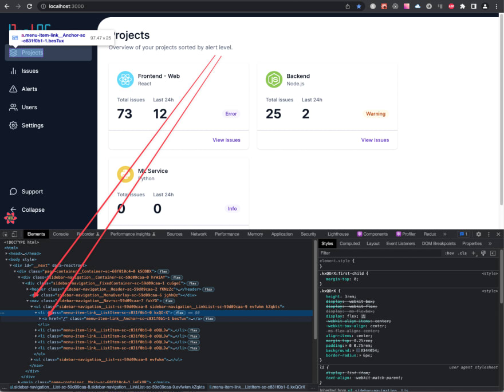
Task: Click the Issues bar-chart icon
Action: pos(13,71)
